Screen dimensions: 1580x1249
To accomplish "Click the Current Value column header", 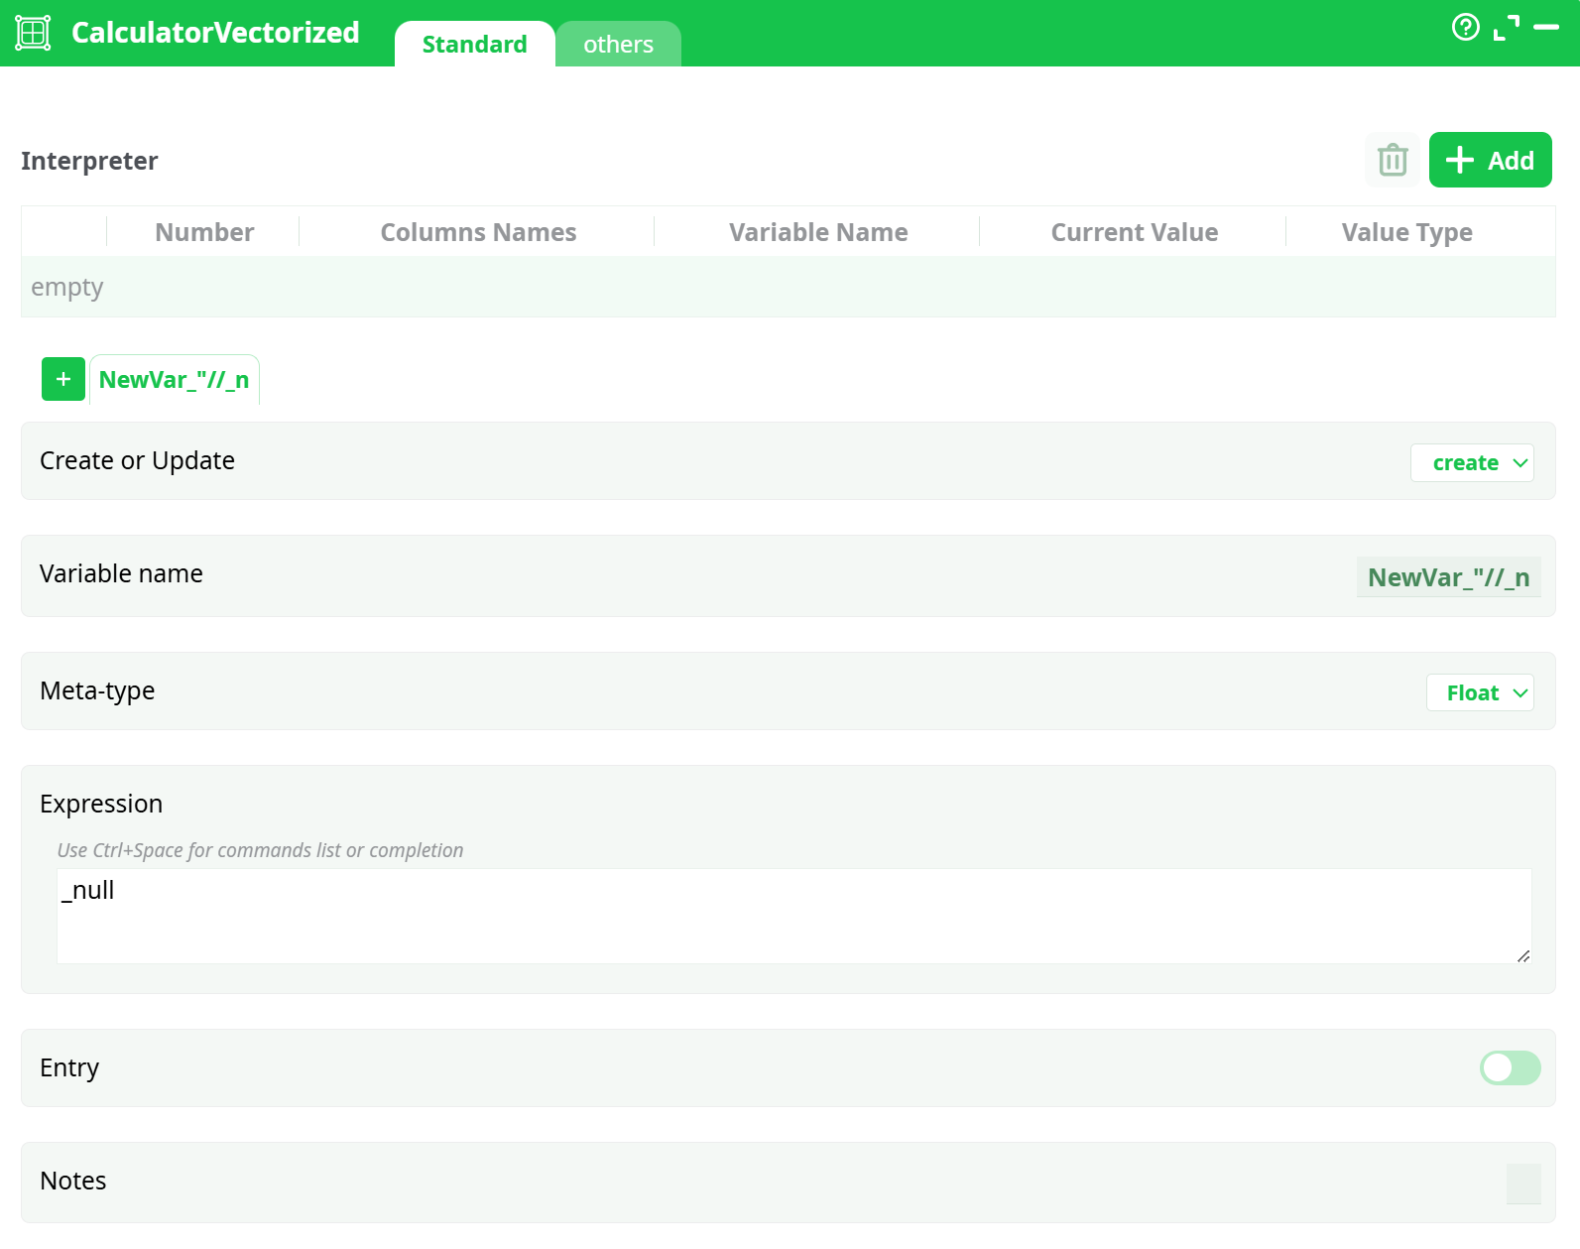I will click(x=1134, y=232).
